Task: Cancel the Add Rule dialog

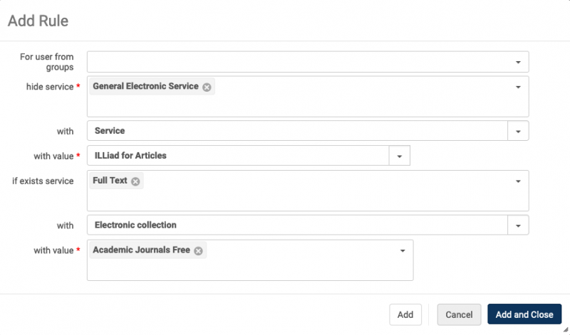Action: pos(459,314)
